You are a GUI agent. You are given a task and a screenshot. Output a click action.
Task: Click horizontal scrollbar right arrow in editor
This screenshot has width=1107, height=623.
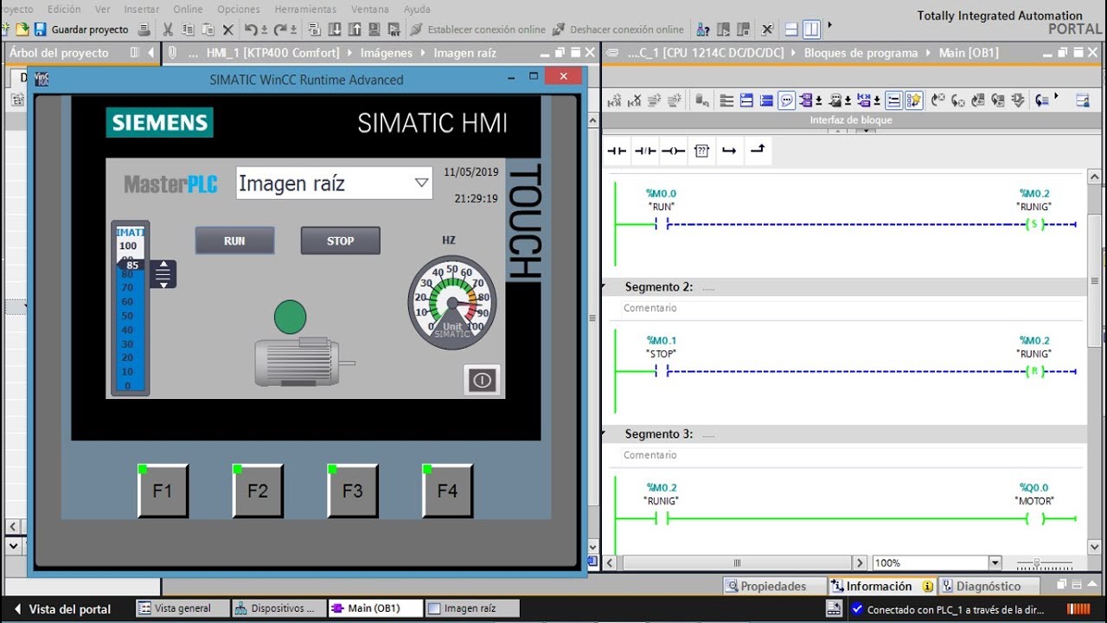[859, 562]
